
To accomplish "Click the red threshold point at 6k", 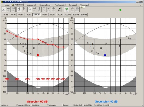I will pos(63,47).
